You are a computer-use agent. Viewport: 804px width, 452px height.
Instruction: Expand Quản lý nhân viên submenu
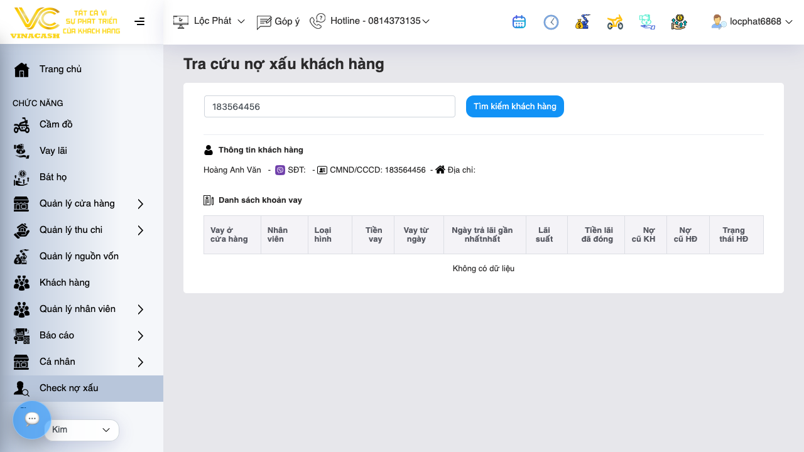point(141,309)
